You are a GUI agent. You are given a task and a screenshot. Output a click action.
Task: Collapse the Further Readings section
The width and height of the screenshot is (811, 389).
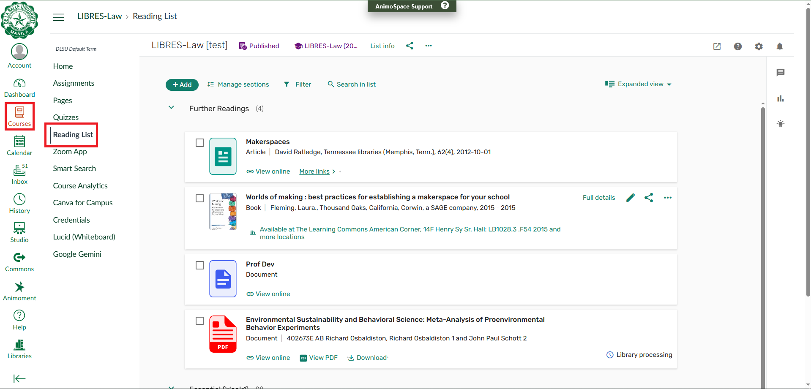[x=171, y=108]
